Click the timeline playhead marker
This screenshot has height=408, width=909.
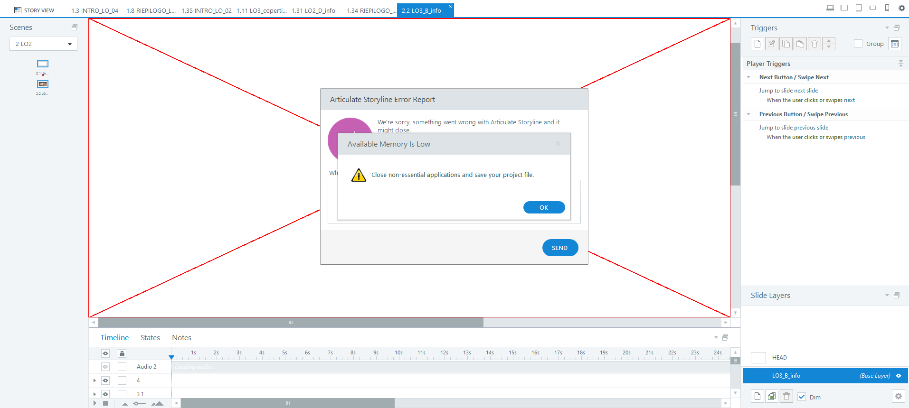[x=171, y=357]
